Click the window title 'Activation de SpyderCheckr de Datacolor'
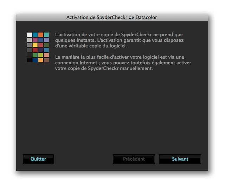This screenshot has height=188, width=225. (111, 17)
